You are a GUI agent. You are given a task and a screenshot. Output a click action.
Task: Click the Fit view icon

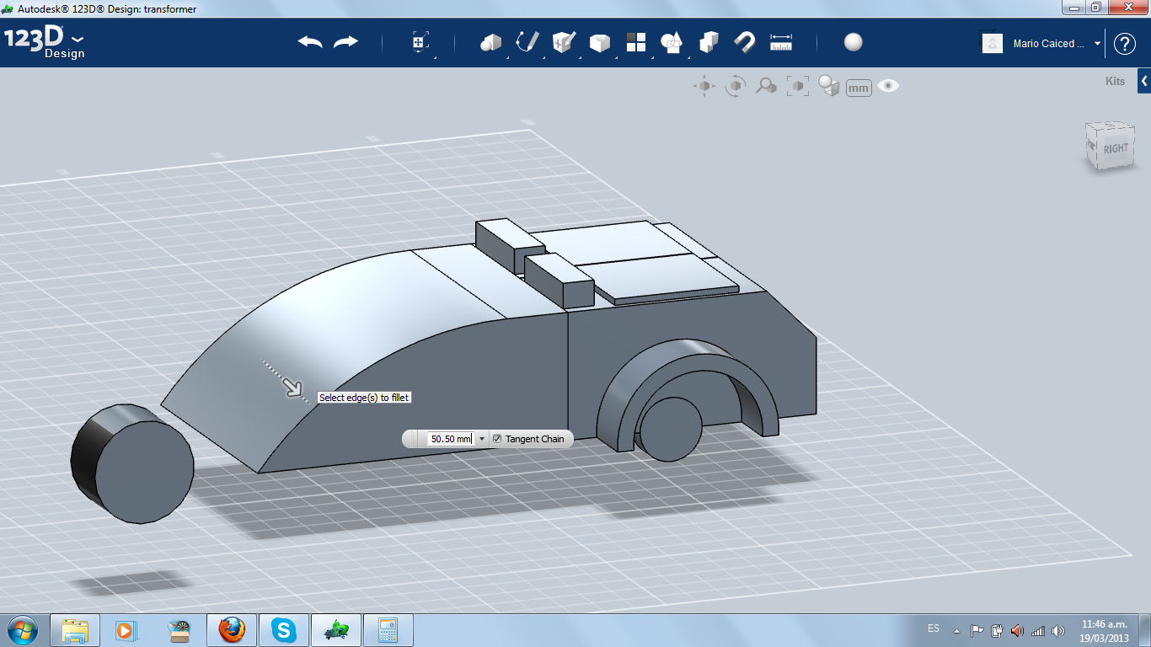797,86
